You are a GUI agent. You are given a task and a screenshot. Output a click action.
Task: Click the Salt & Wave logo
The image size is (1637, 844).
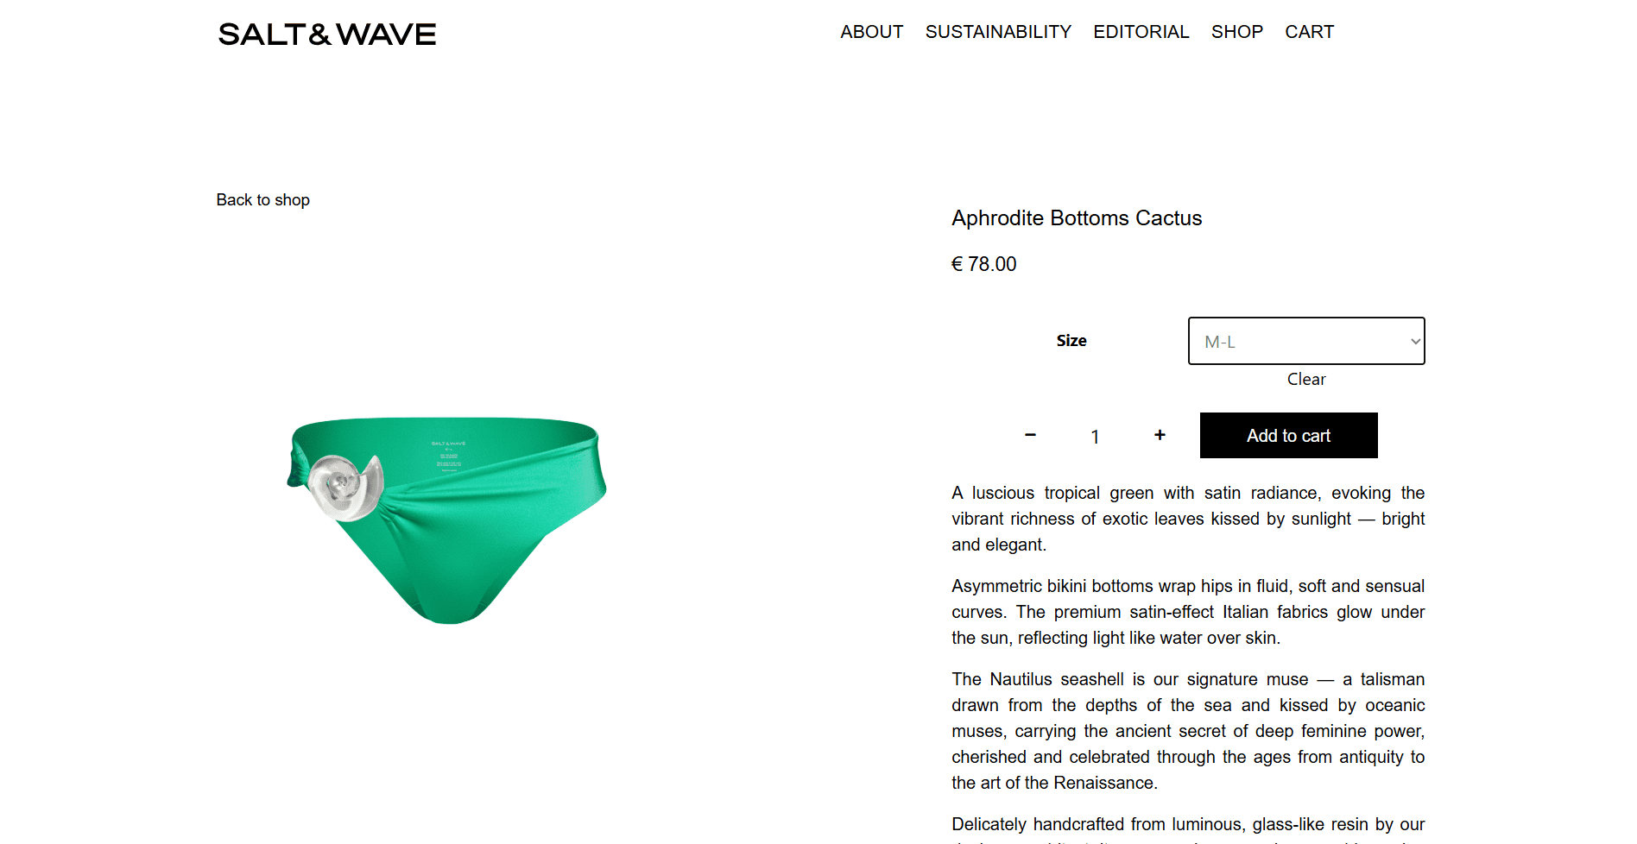pyautogui.click(x=327, y=35)
